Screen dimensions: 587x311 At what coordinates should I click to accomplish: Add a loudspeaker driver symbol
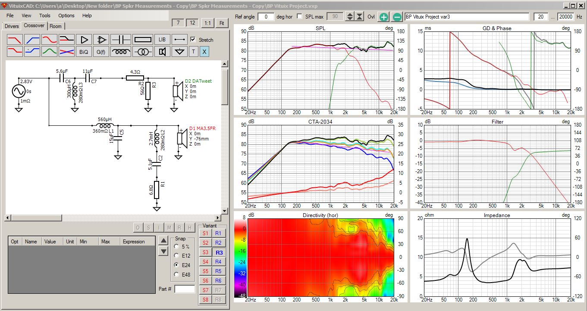(x=162, y=52)
